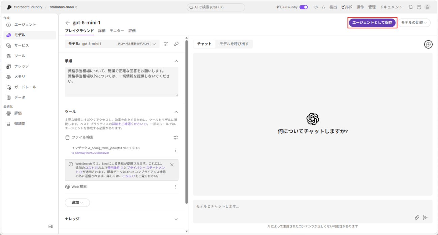The image size is (438, 235).
Task: Switch to the 評価 tab under gpt-5-mini-1
Action: coord(132,31)
